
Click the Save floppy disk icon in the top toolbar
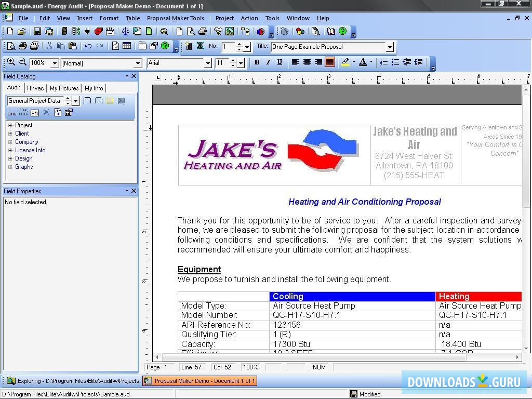pos(37,32)
